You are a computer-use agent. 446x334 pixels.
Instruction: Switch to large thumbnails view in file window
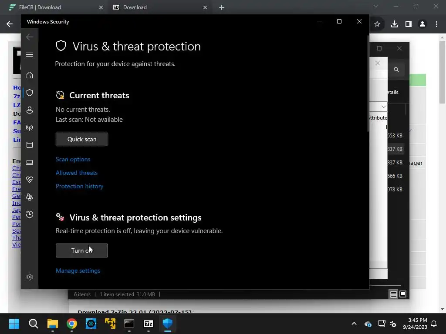[x=403, y=294]
